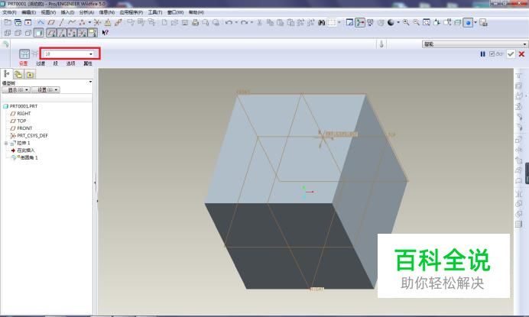This screenshot has width=529, height=317.
Task: Accept the feature with green checkmark
Action: [x=511, y=54]
